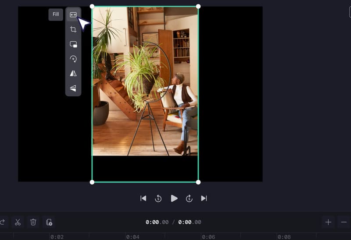Rotate the video clip
351x240 pixels.
73,59
